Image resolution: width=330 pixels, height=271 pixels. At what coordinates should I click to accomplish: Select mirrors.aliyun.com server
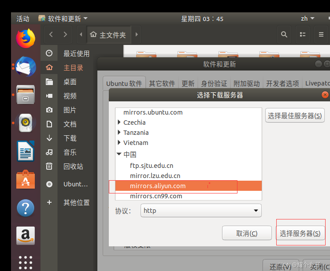[x=189, y=186]
